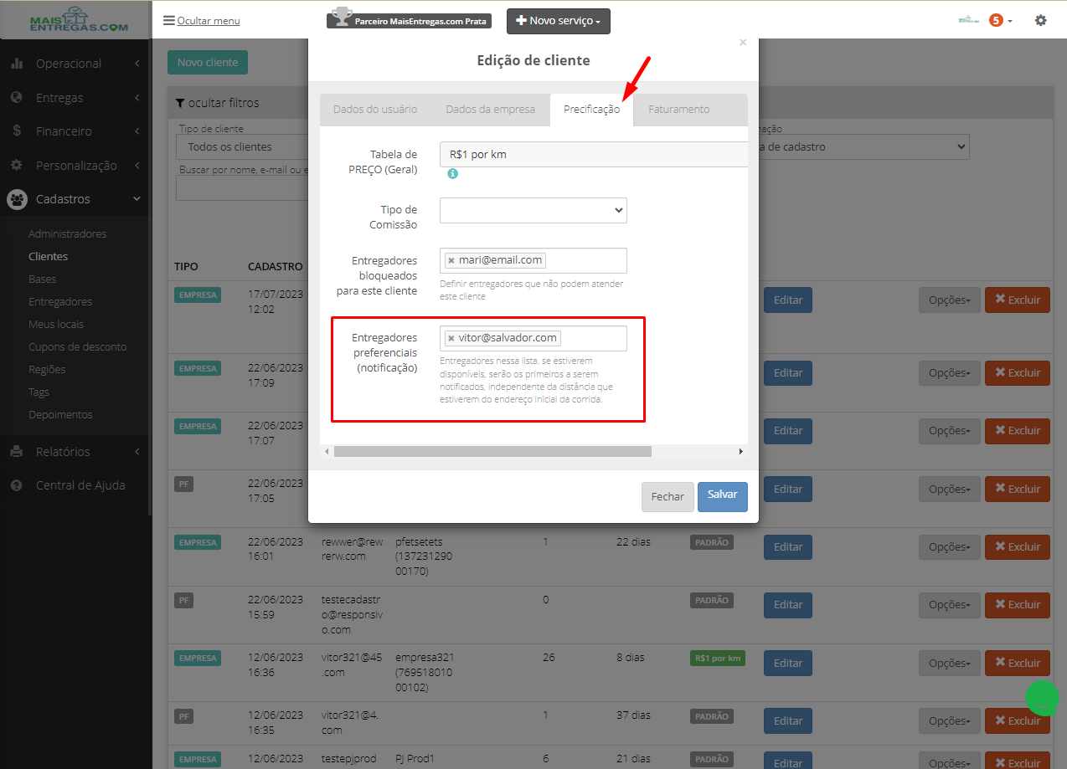Viewport: 1067px width, 769px height.
Task: Click the Operacional chart icon in sidebar
Action: coord(17,64)
